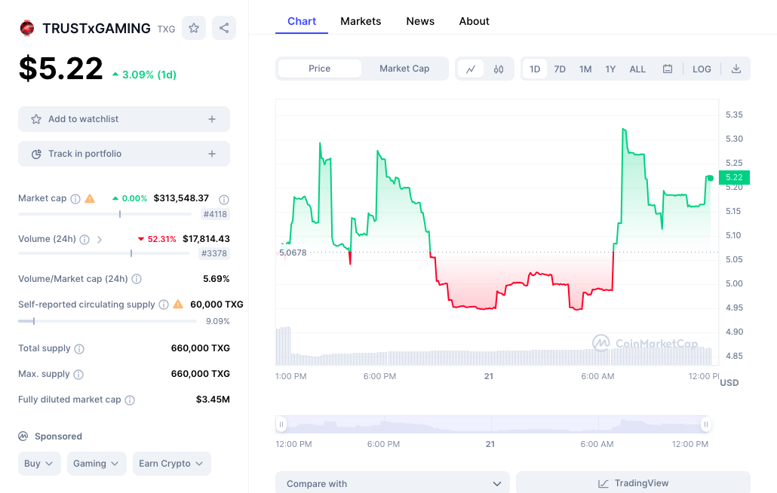
Task: Expand the Volume (24h) chevron arrow
Action: tap(100, 240)
